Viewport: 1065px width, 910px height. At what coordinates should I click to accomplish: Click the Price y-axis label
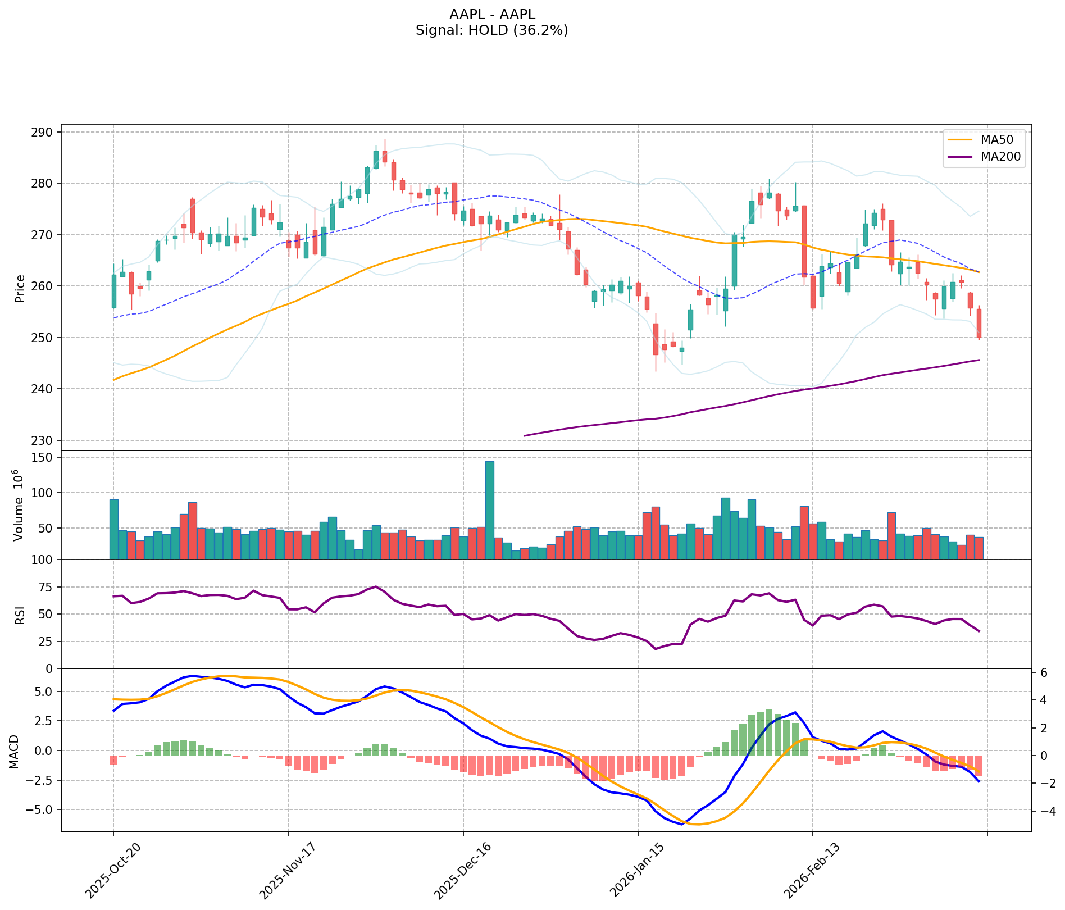(20, 289)
